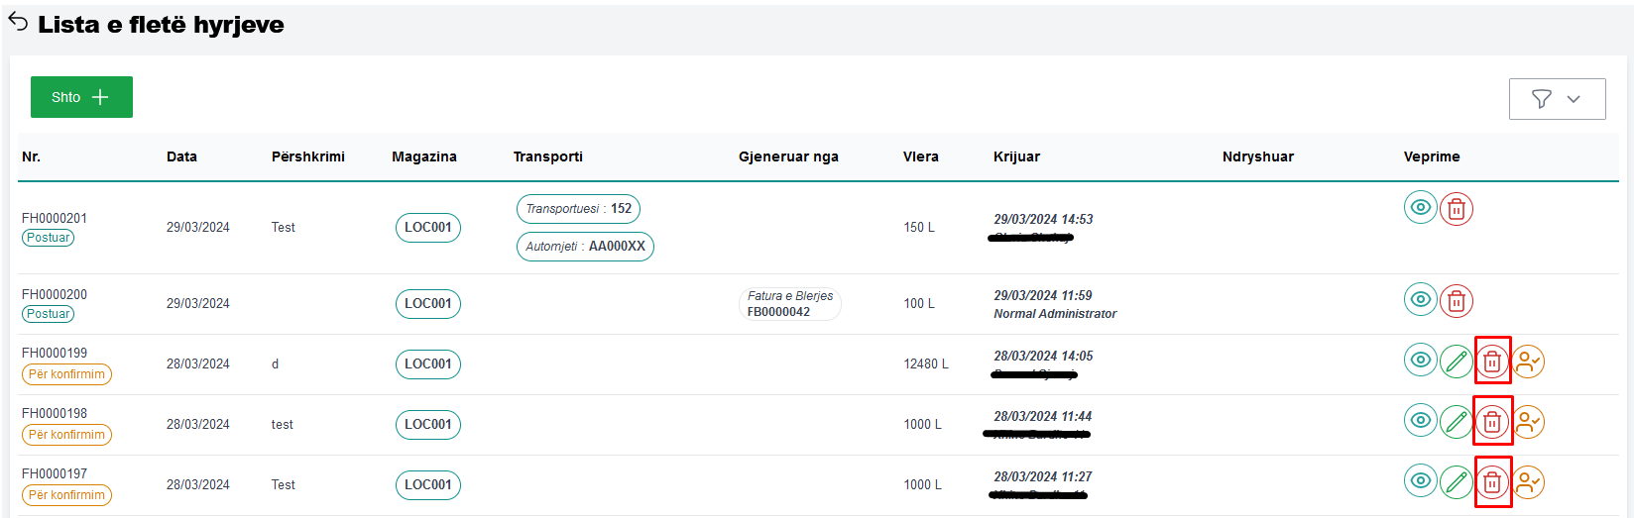Viewport: 1634px width, 518px height.
Task: Delete entry FH0000200 with trash icon
Action: (1456, 301)
